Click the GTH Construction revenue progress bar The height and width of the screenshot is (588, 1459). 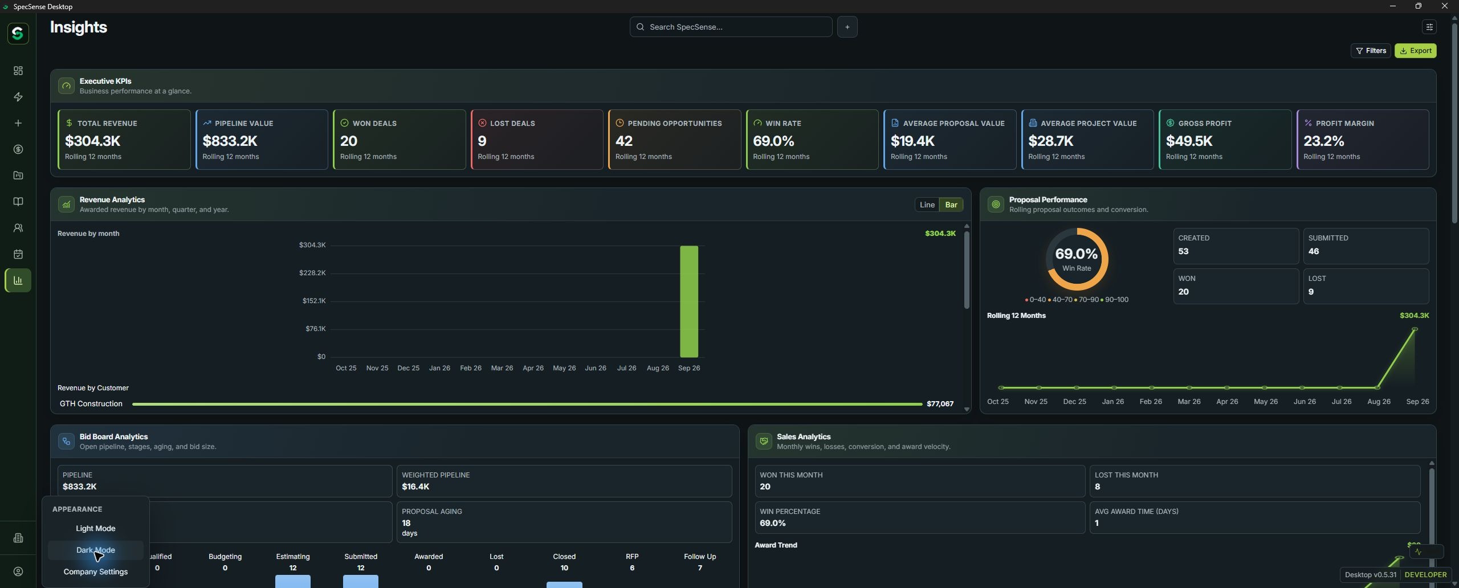coord(527,404)
